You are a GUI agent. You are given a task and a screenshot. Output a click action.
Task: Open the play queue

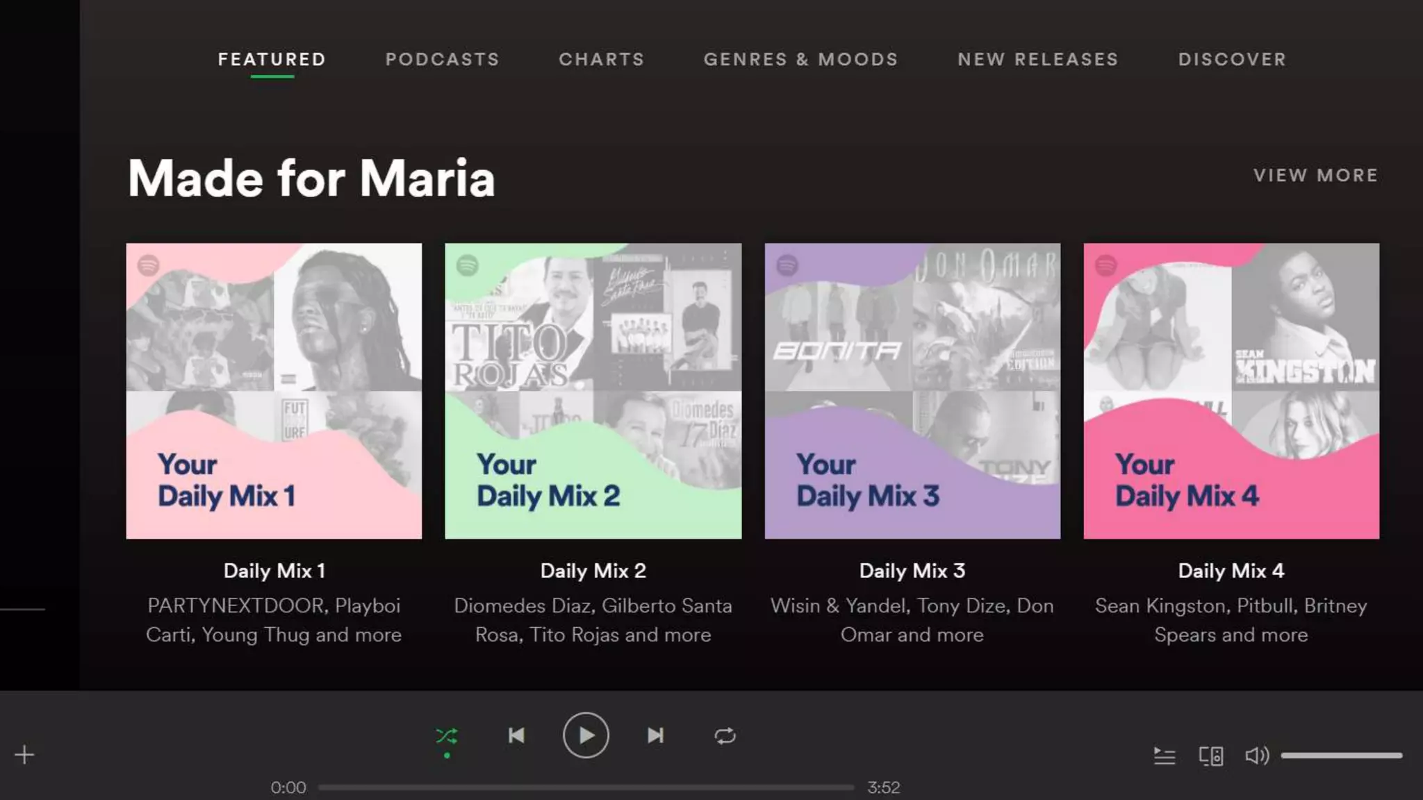1165,756
